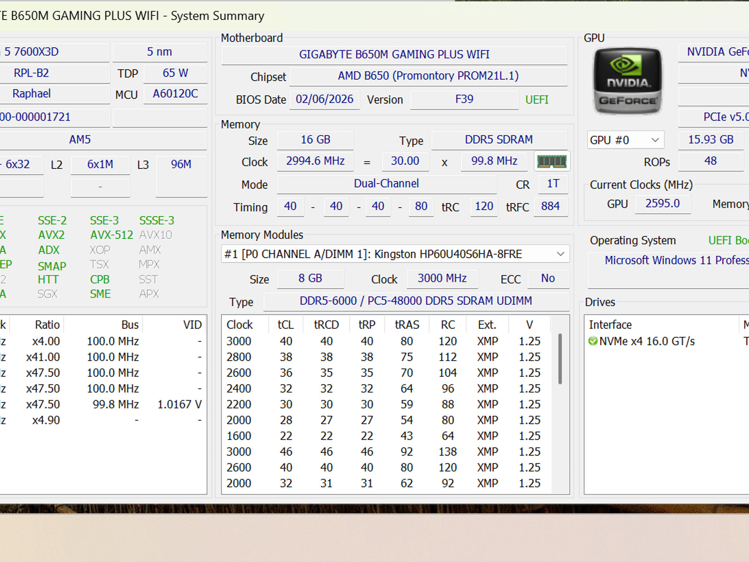The image size is (749, 562).
Task: Click the command rate 1T value
Action: tap(553, 184)
